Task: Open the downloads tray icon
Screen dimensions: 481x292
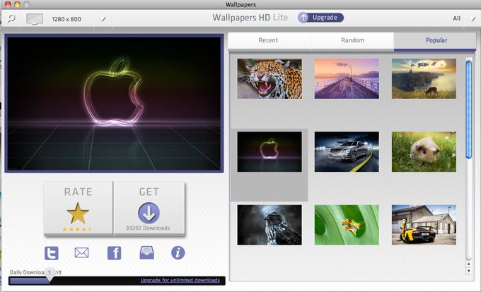Action: coord(146,252)
